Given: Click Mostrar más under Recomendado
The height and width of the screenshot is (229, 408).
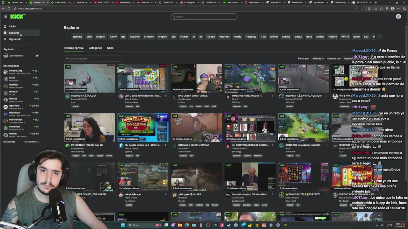Looking at the screenshot, I should coord(9,142).
